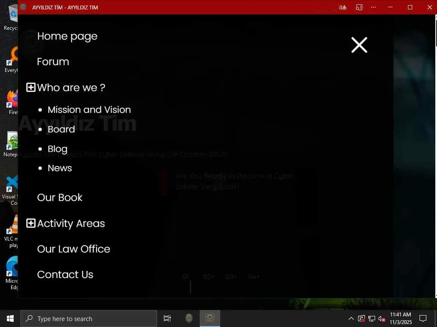Select the Microsoft Edge desktop shortcut
The width and height of the screenshot is (437, 327).
click(x=12, y=273)
